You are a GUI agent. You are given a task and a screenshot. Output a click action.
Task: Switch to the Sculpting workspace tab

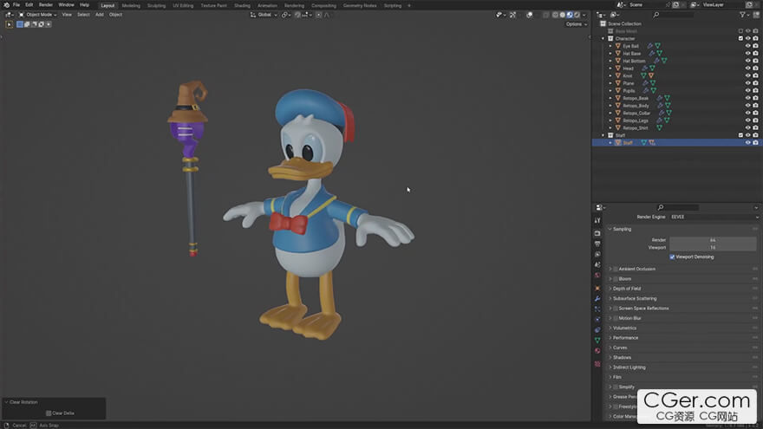click(157, 5)
